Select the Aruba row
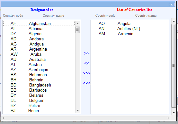The image size is (178, 124). [39, 54]
